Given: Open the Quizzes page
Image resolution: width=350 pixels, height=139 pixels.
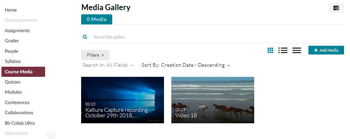Looking at the screenshot, I should 13,82.
